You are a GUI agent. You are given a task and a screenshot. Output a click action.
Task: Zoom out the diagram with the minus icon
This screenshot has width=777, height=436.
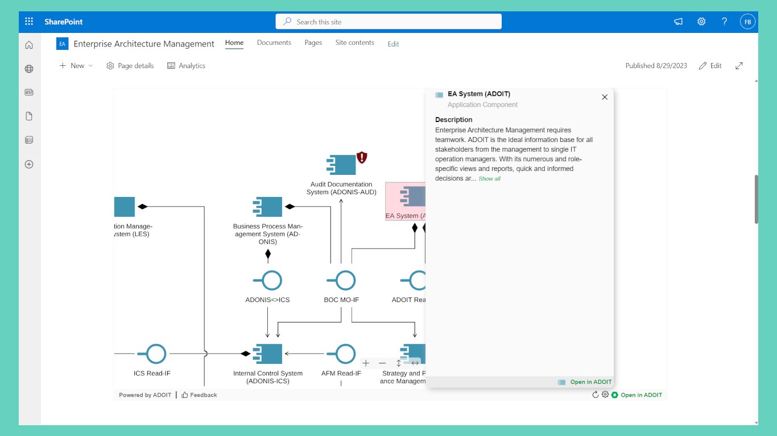pos(382,363)
